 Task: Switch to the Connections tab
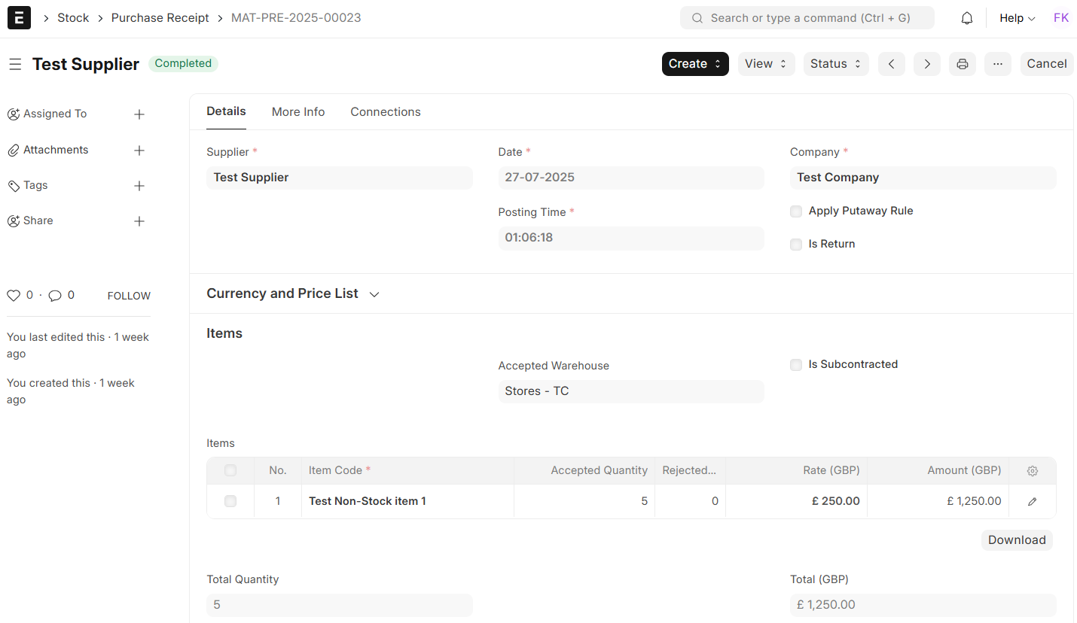[385, 112]
